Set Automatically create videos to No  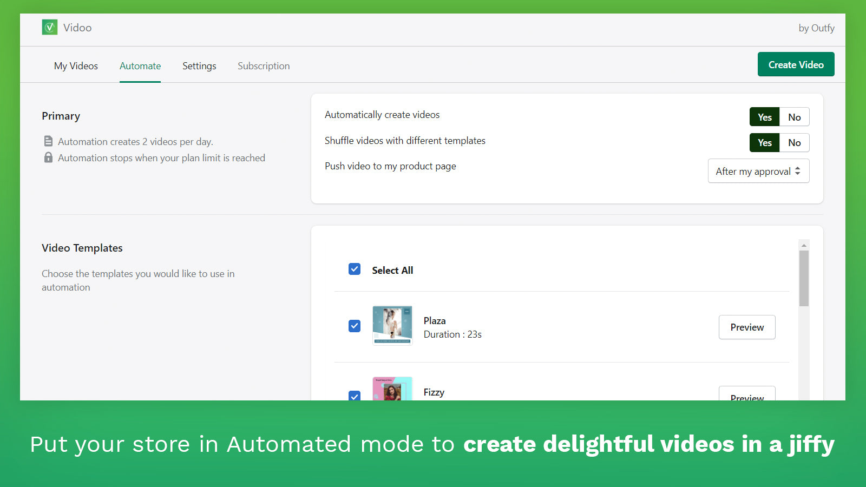click(x=794, y=116)
